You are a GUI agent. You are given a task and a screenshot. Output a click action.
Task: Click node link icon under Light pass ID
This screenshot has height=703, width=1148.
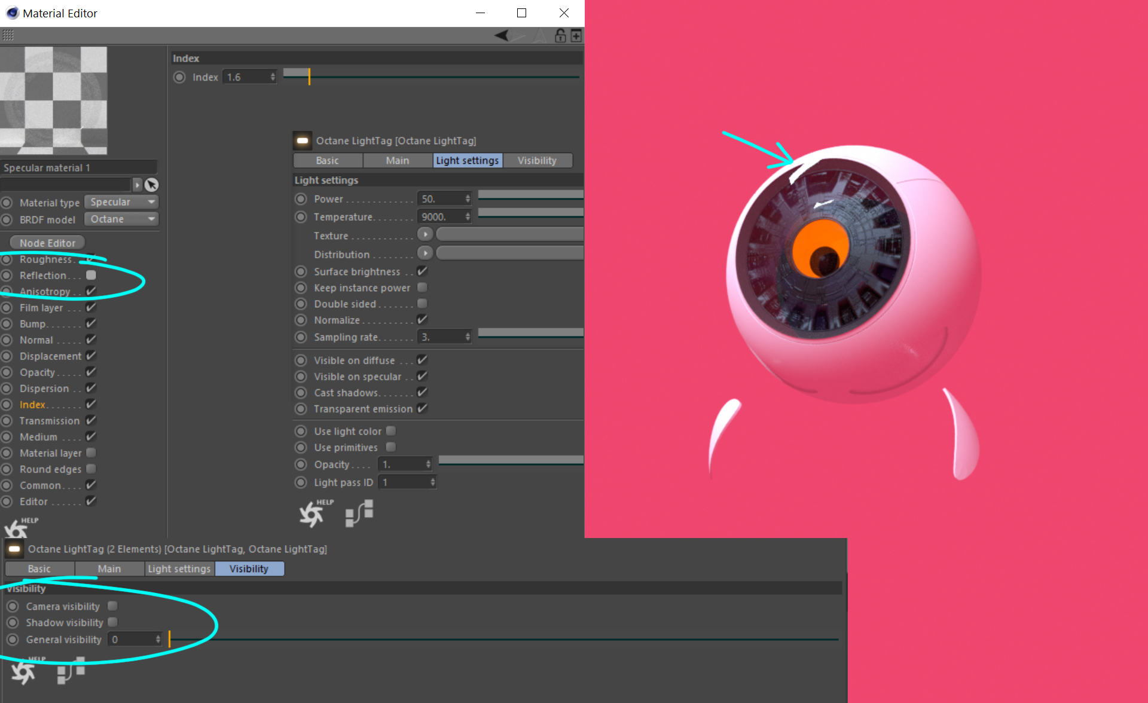[359, 514]
